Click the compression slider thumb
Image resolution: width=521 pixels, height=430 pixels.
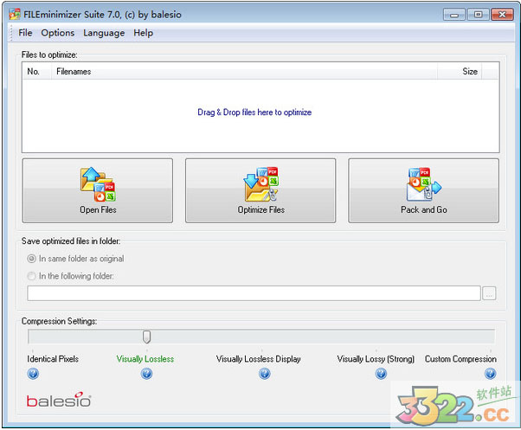pyautogui.click(x=146, y=337)
